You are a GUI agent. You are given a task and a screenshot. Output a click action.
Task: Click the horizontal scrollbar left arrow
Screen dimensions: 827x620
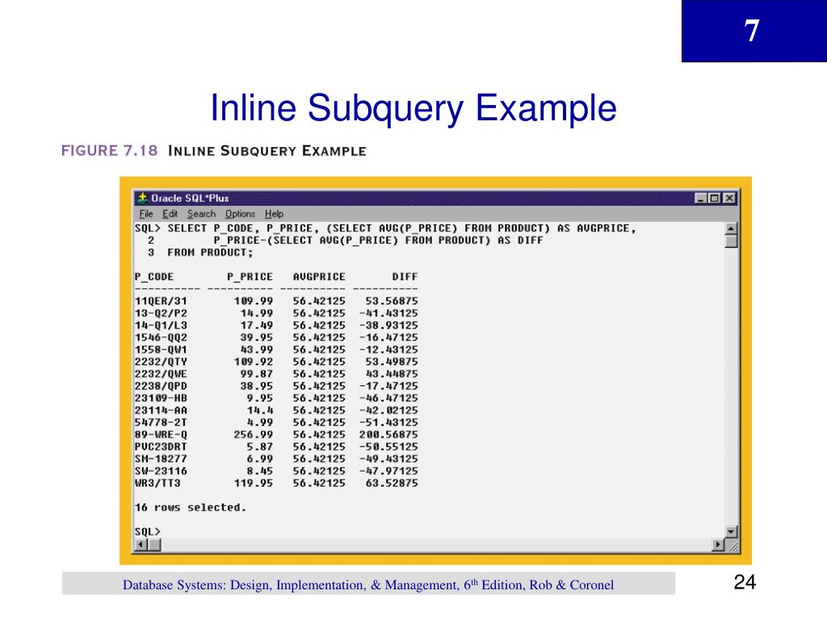[x=141, y=545]
